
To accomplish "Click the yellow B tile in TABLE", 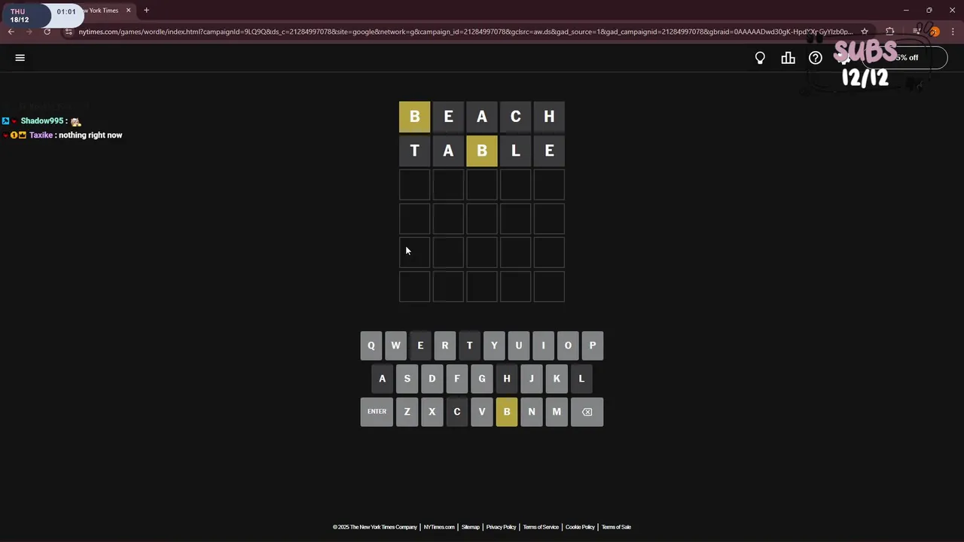I will click(x=482, y=151).
